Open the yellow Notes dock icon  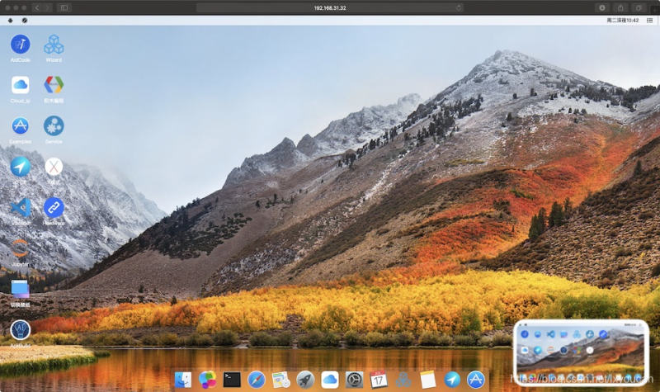coord(427,380)
